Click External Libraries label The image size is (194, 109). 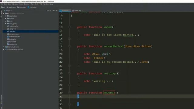pyautogui.click(x=13, y=47)
